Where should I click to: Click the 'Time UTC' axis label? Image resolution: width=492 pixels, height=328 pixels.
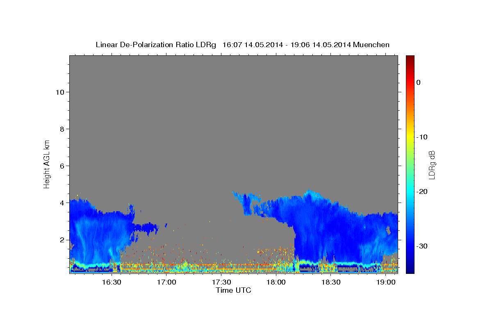coord(233,290)
